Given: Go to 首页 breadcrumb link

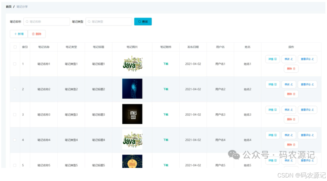Looking at the screenshot, I should (9, 7).
